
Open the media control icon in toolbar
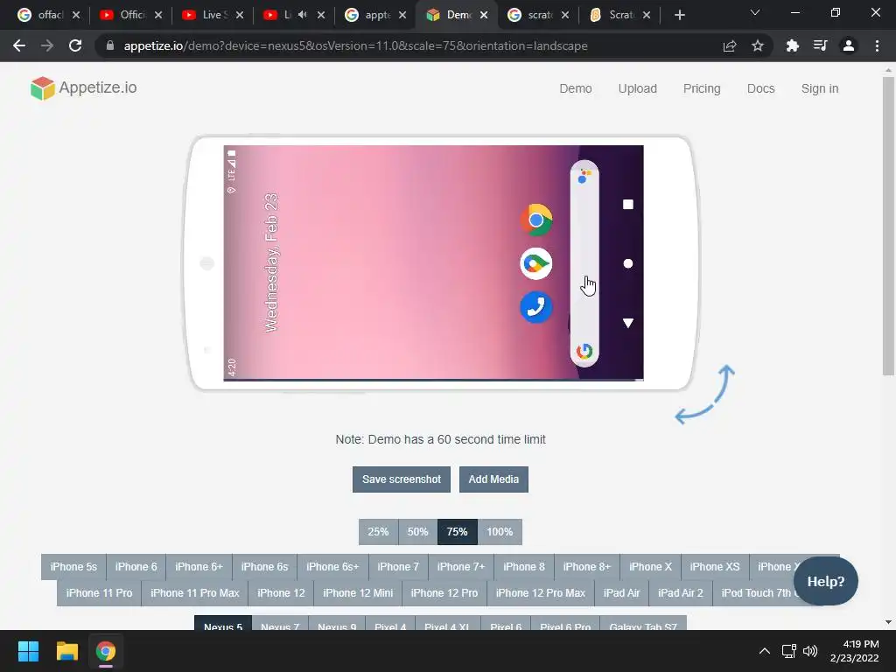(821, 45)
